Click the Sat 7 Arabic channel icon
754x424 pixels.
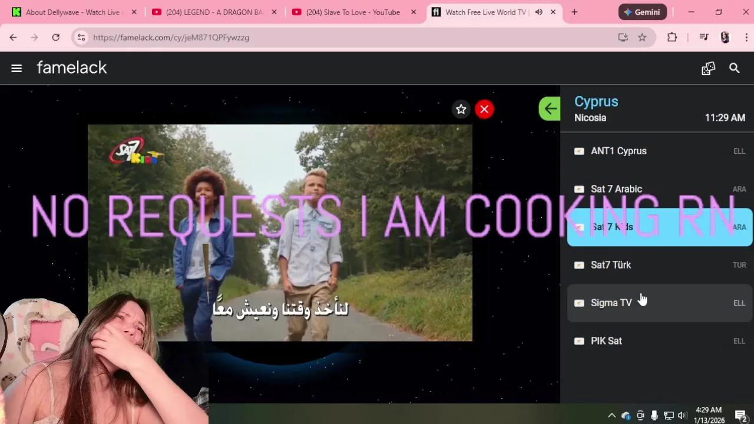pyautogui.click(x=579, y=189)
